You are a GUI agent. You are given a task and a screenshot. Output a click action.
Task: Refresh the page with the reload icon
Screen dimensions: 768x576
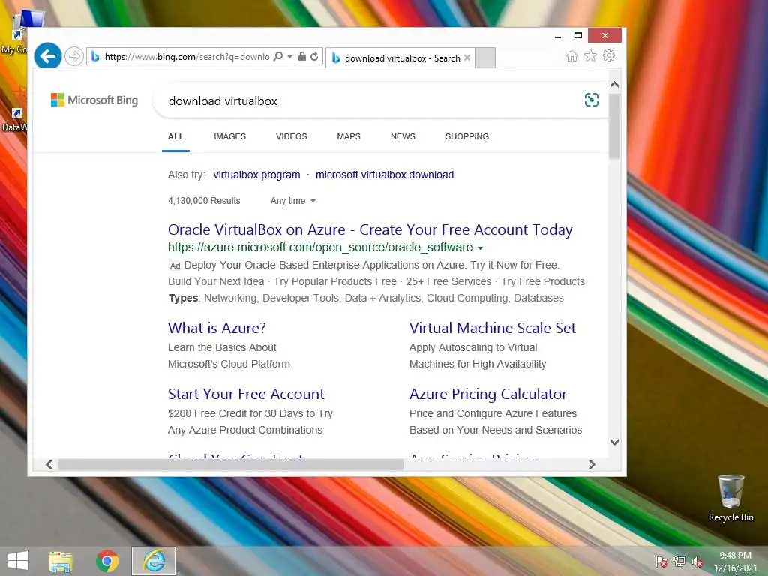[x=314, y=56]
